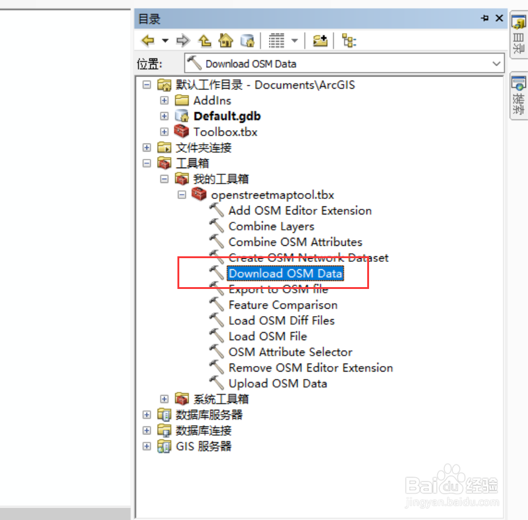The height and width of the screenshot is (520, 528).
Task: Click red toolbox icon of openstreetmaptool.tbx
Action: click(198, 194)
